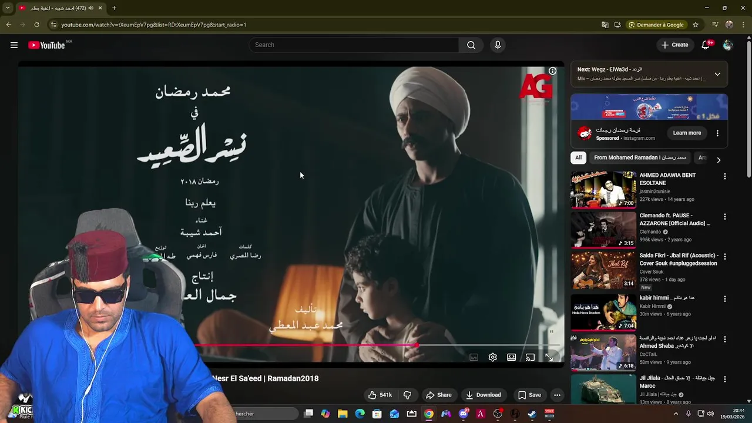This screenshot has height=423, width=752.
Task: Open the YouTube hamburger guide menu
Action: tap(14, 45)
